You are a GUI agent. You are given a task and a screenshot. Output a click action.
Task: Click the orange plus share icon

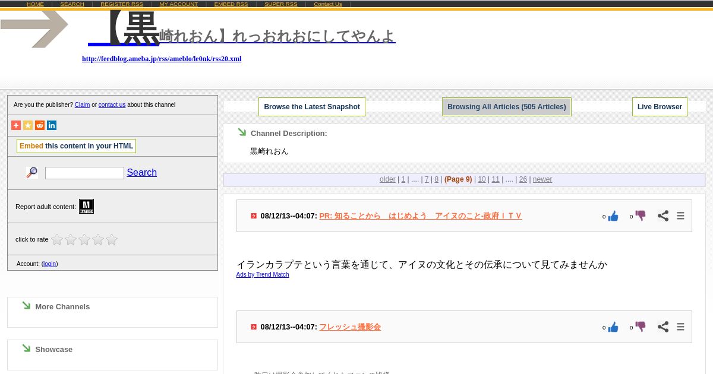point(16,125)
